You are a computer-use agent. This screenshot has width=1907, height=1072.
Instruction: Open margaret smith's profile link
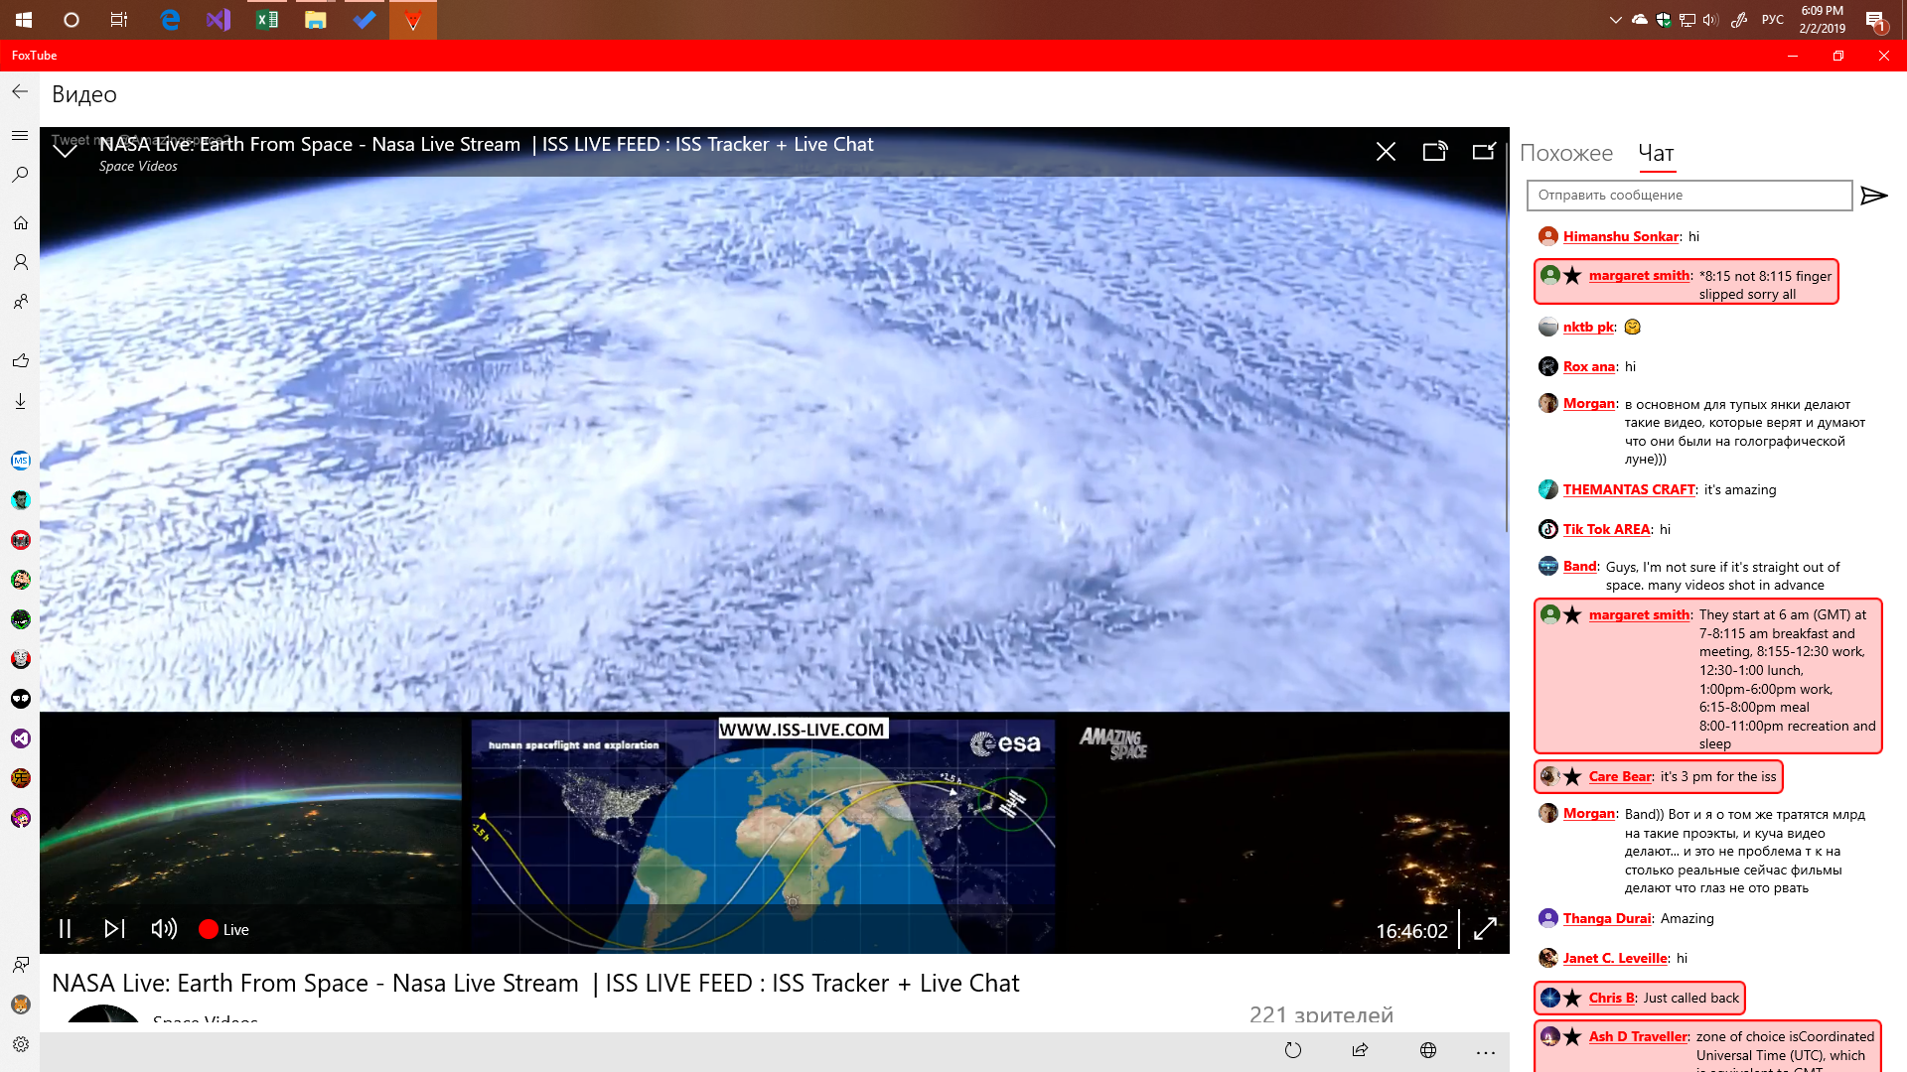pyautogui.click(x=1639, y=276)
